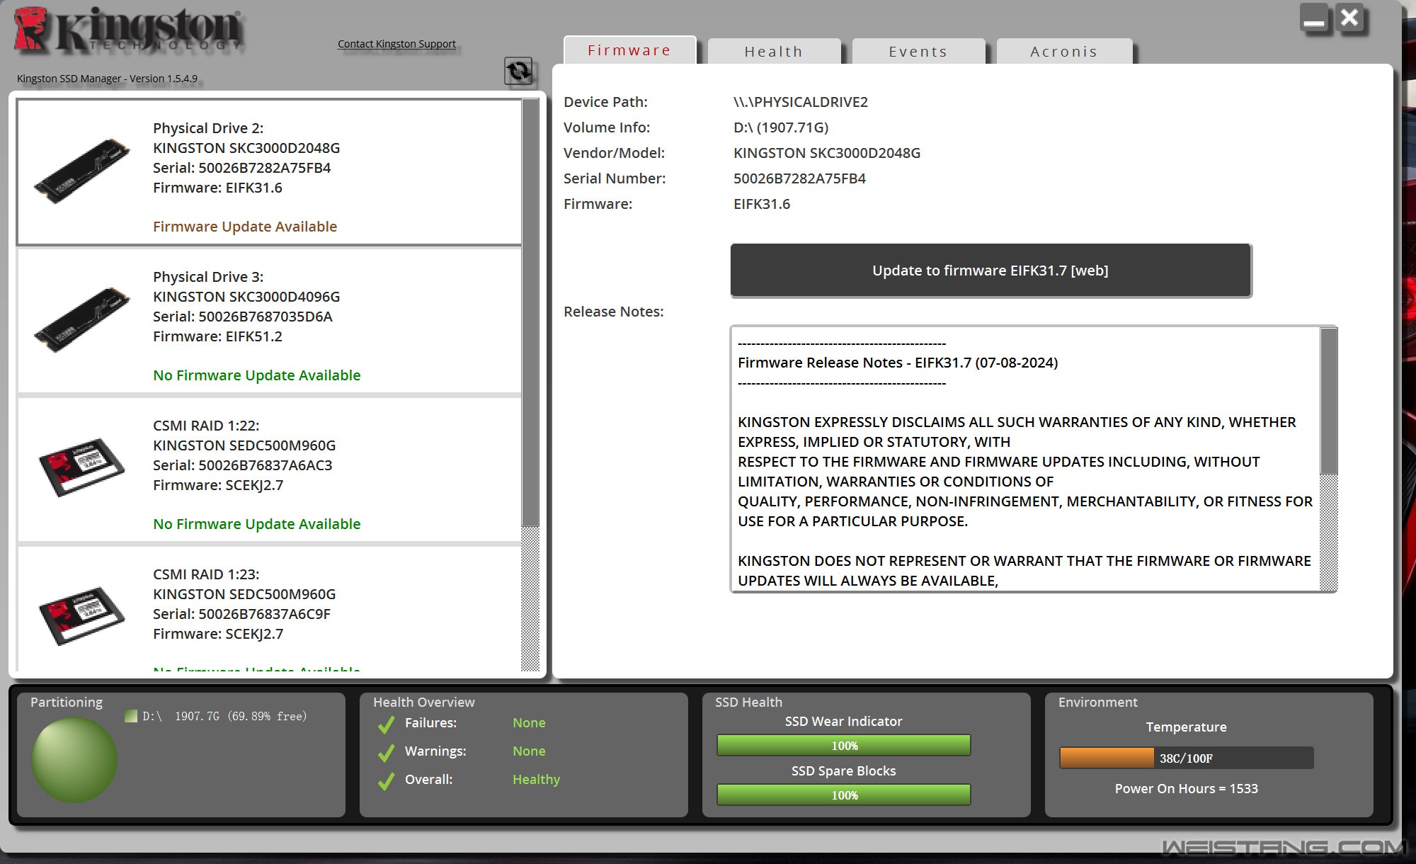Click Warnings "None" value

529,751
